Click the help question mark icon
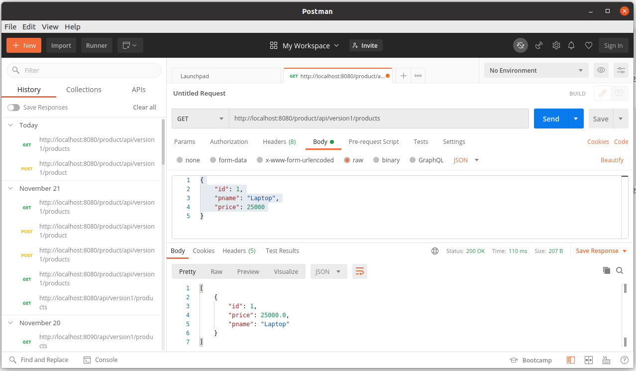The width and height of the screenshot is (636, 371). point(624,360)
